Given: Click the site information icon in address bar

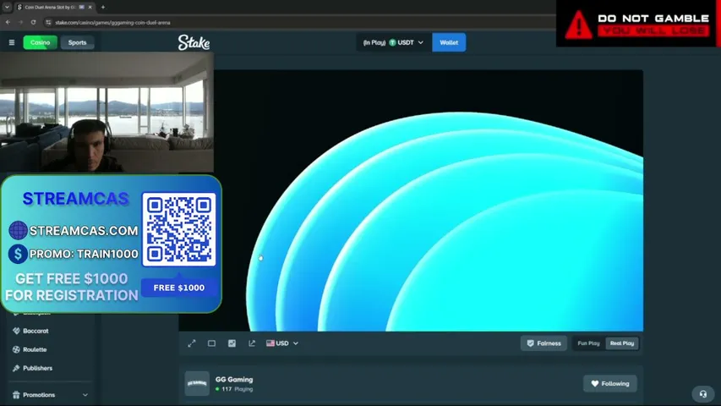Looking at the screenshot, I should coord(48,22).
